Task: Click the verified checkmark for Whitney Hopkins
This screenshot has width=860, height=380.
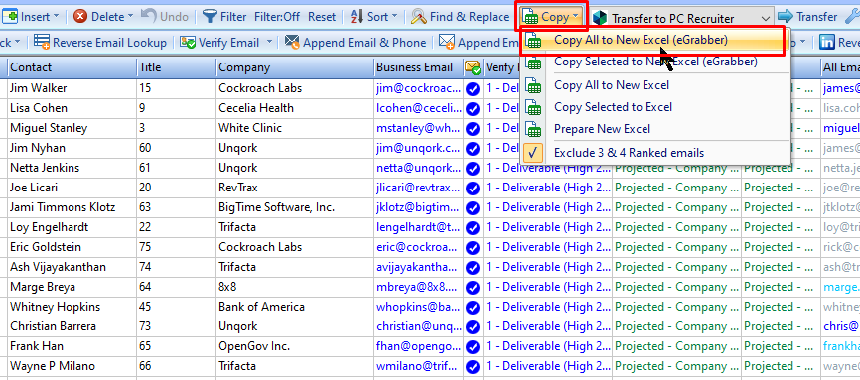Action: tap(473, 307)
